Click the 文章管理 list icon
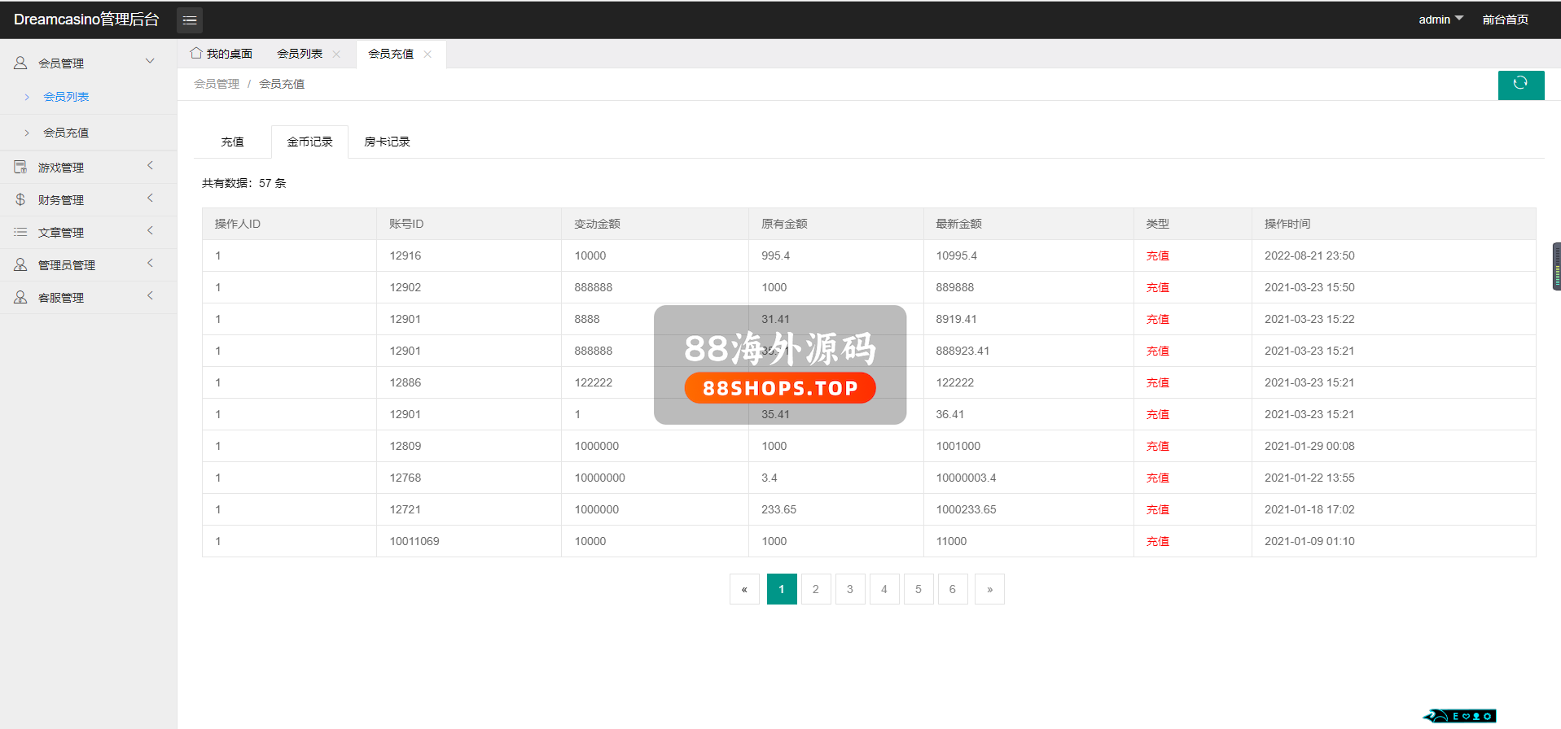Viewport: 1561px width, 729px height. coord(20,232)
